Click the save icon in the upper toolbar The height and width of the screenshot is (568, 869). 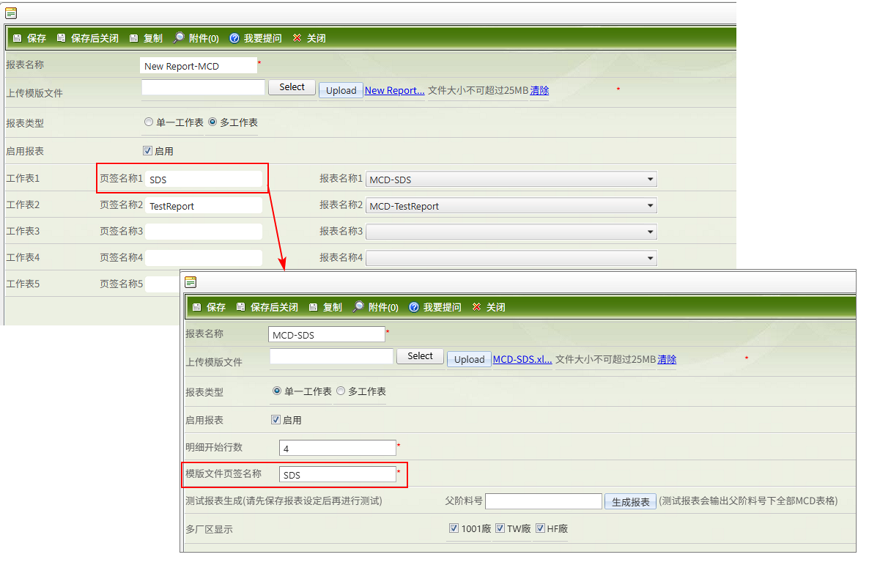(x=17, y=38)
